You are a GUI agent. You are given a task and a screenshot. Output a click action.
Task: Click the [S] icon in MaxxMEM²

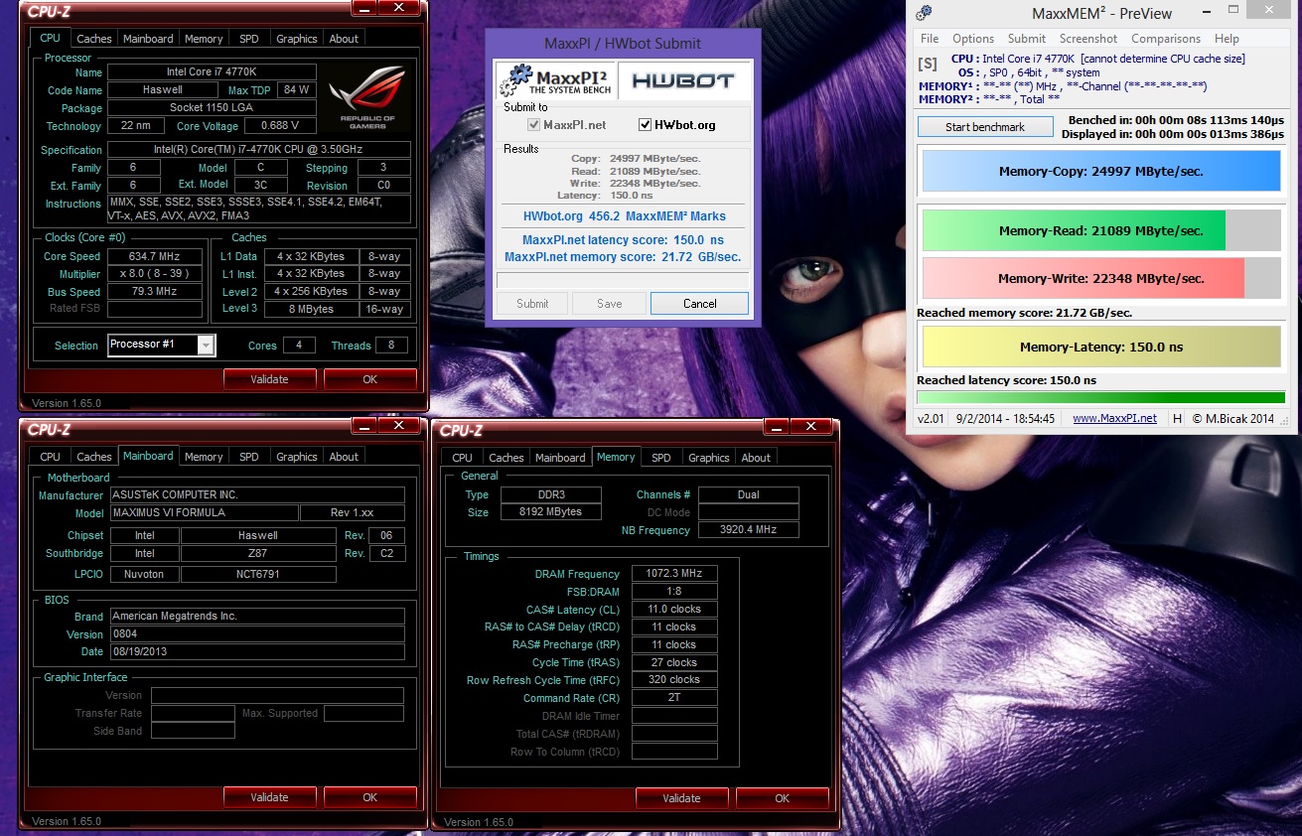point(928,65)
